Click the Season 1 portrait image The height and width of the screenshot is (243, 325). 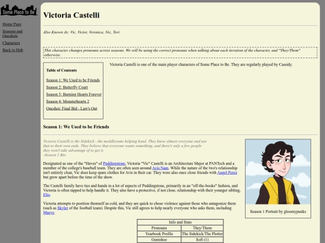(278, 172)
